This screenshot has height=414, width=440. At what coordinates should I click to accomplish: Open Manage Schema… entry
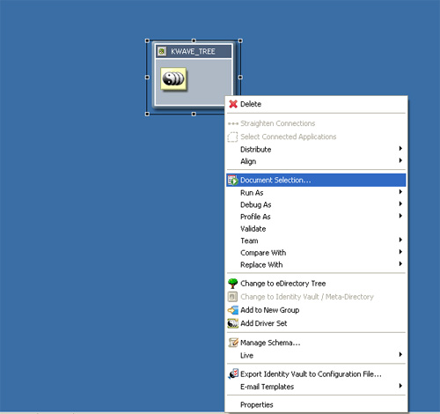[316, 343]
